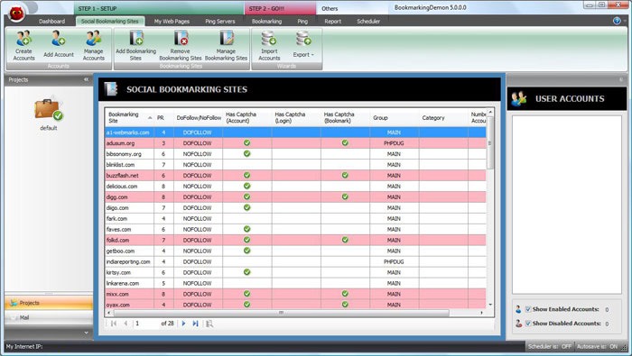Image resolution: width=632 pixels, height=356 pixels.
Task: Switch to the My Web Pages tab
Action: click(172, 22)
